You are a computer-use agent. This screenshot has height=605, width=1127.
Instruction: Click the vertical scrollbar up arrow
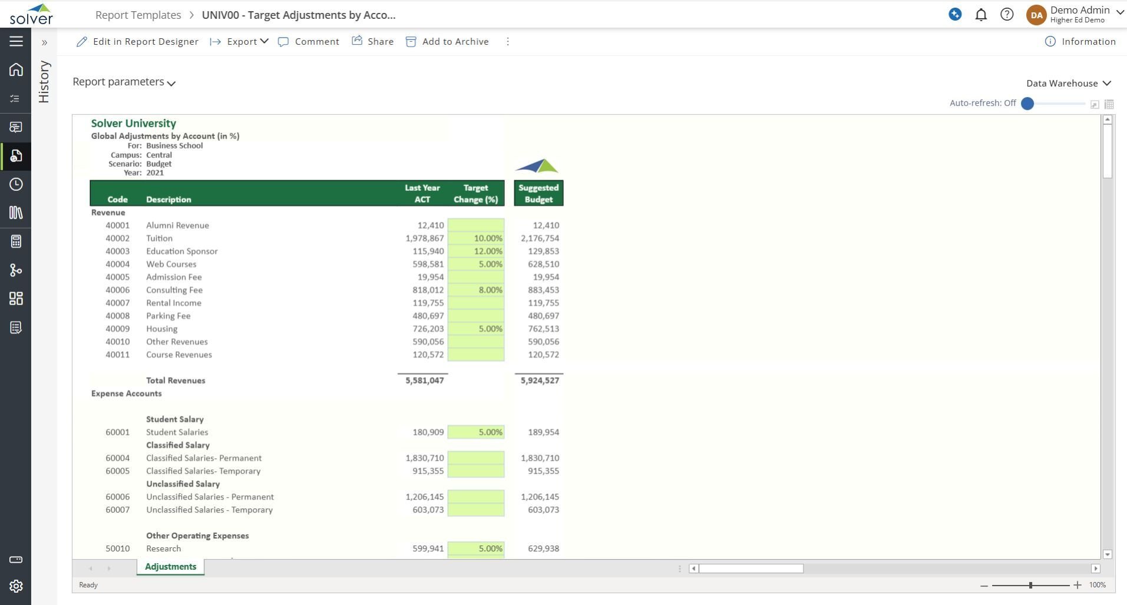click(1108, 120)
